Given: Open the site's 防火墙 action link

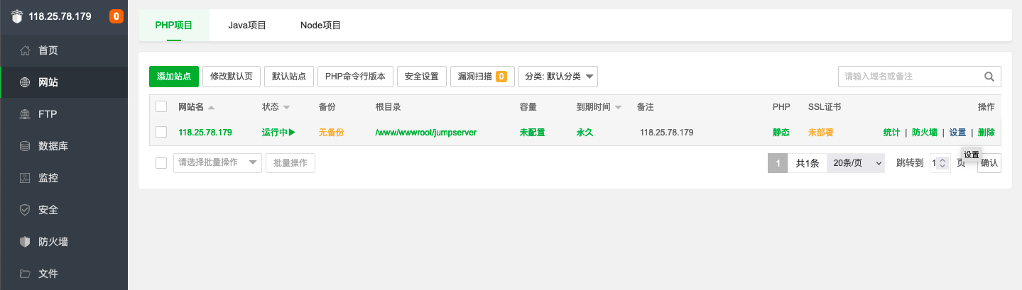Looking at the screenshot, I should pyautogui.click(x=925, y=132).
